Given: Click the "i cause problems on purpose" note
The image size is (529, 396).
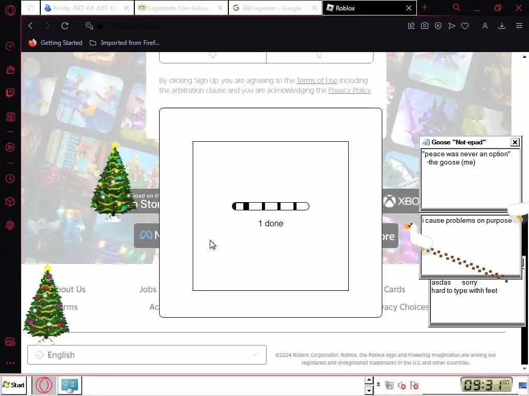Looking at the screenshot, I should coord(470,245).
